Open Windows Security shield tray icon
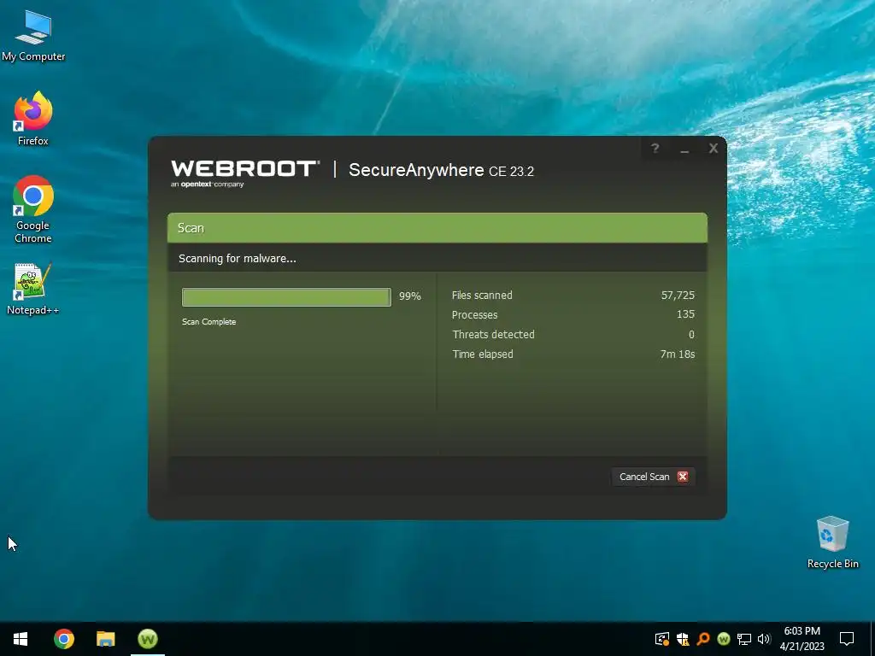Screen dimensions: 875x656 click(683, 639)
